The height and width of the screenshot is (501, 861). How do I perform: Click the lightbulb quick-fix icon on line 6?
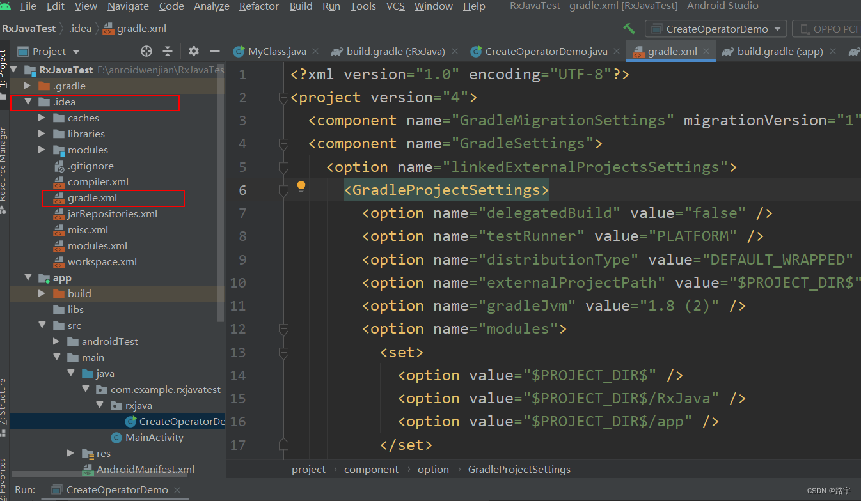[x=301, y=186]
